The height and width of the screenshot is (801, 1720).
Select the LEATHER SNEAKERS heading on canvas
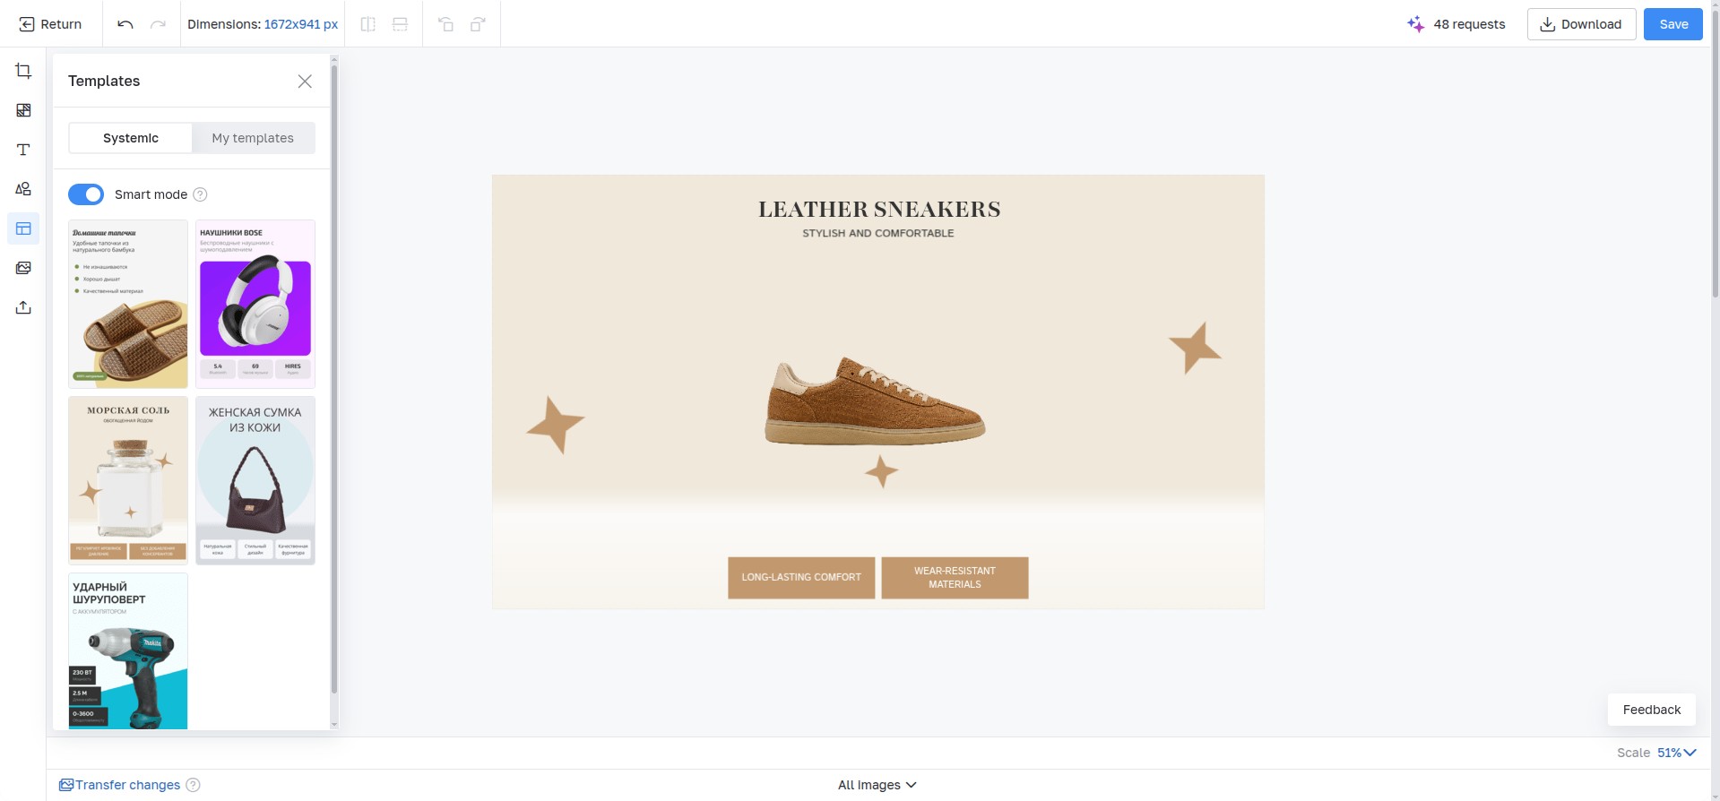click(x=879, y=209)
